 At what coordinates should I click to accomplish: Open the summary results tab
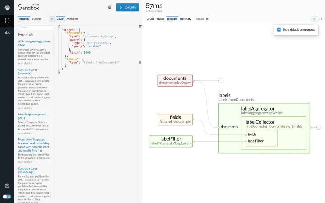coord(186,19)
